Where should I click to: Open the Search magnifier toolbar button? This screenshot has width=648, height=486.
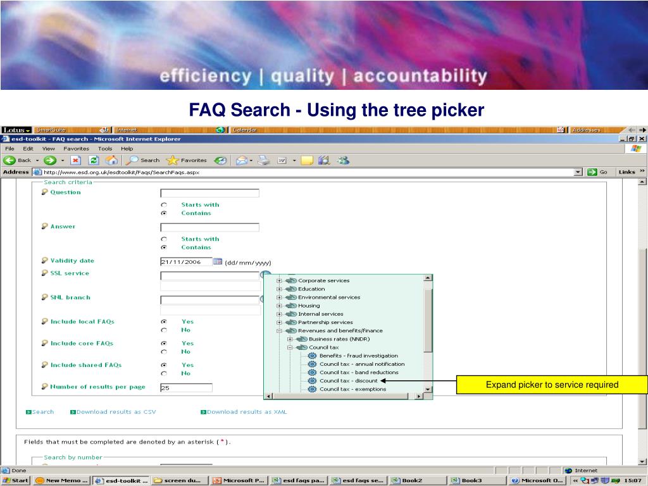[x=142, y=160]
